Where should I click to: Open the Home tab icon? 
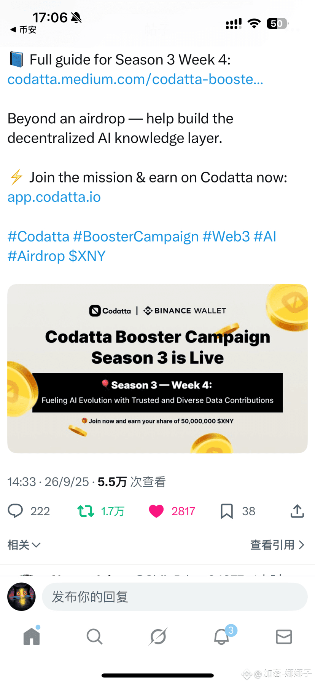pyautogui.click(x=32, y=636)
